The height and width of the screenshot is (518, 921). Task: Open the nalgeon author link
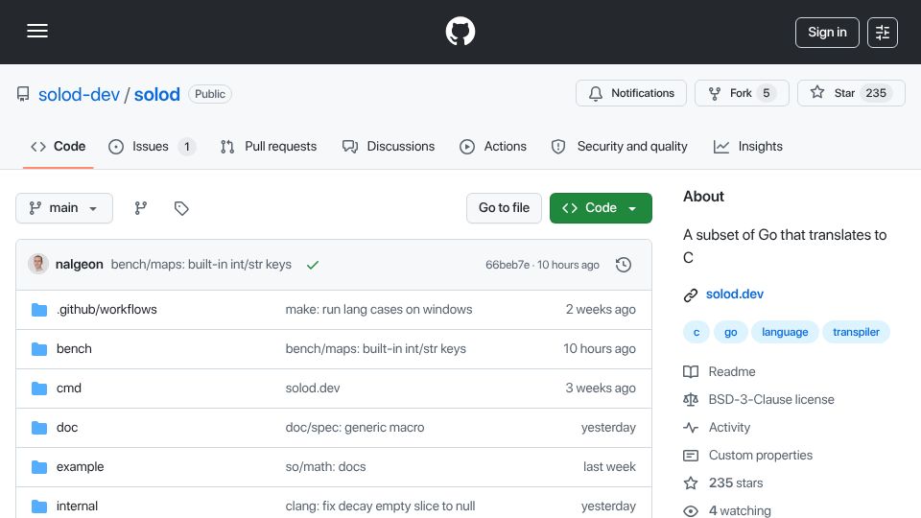click(x=80, y=265)
